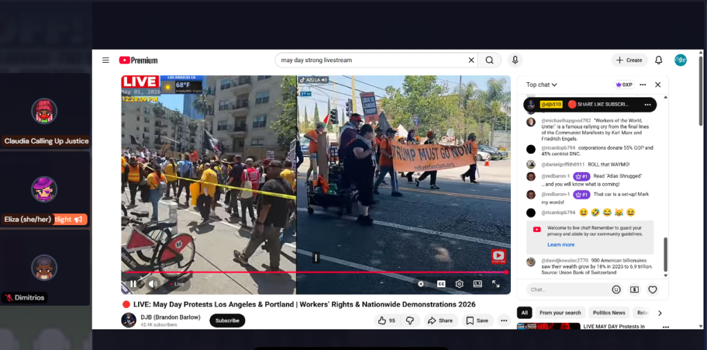Viewport: 707px width, 350px height.
Task: Open the emoji picker in chat
Action: tap(617, 289)
